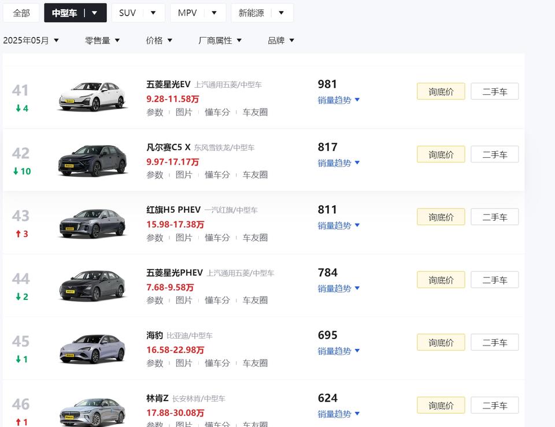555x427 pixels.
Task: Click 询底价 for 海豹
Action: pyautogui.click(x=441, y=343)
